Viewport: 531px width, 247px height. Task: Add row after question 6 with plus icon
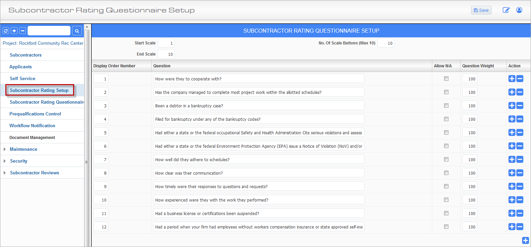[512, 146]
